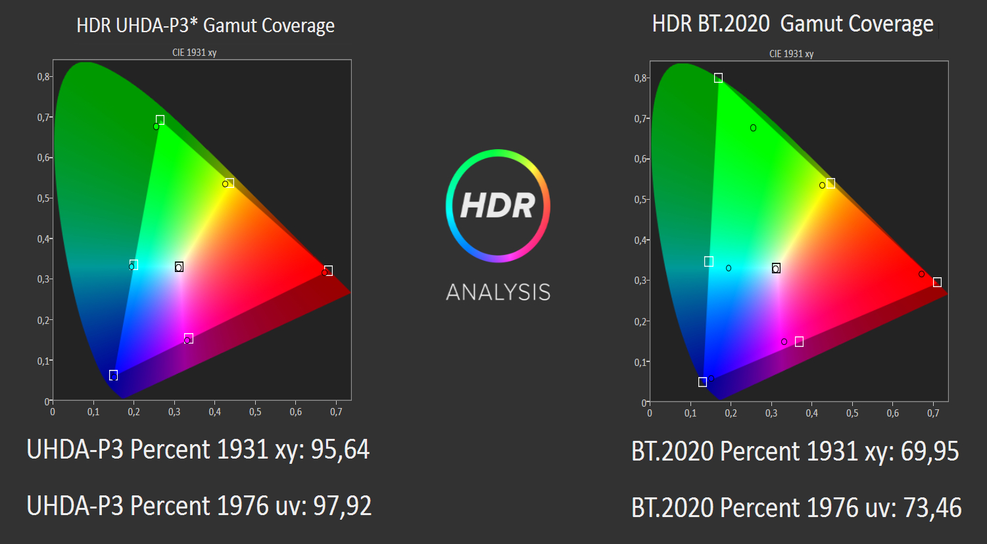Click '0,7' x-axis label on UHDA-P3 chart
Screen dimensions: 987x544
tap(336, 412)
